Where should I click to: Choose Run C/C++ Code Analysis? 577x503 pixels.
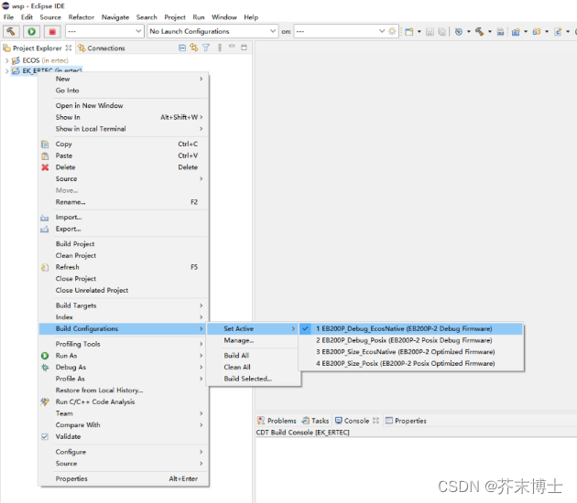(x=124, y=402)
